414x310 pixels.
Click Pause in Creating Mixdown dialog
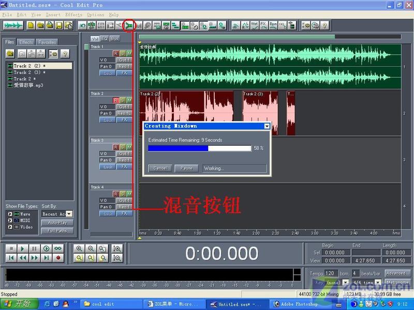[x=186, y=168]
